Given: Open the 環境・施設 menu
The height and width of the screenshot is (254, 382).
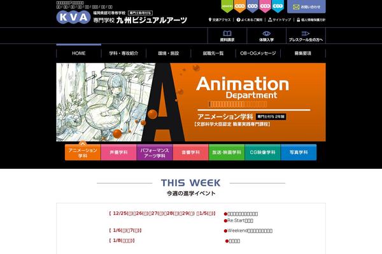Looking at the screenshot, I should (168, 53).
